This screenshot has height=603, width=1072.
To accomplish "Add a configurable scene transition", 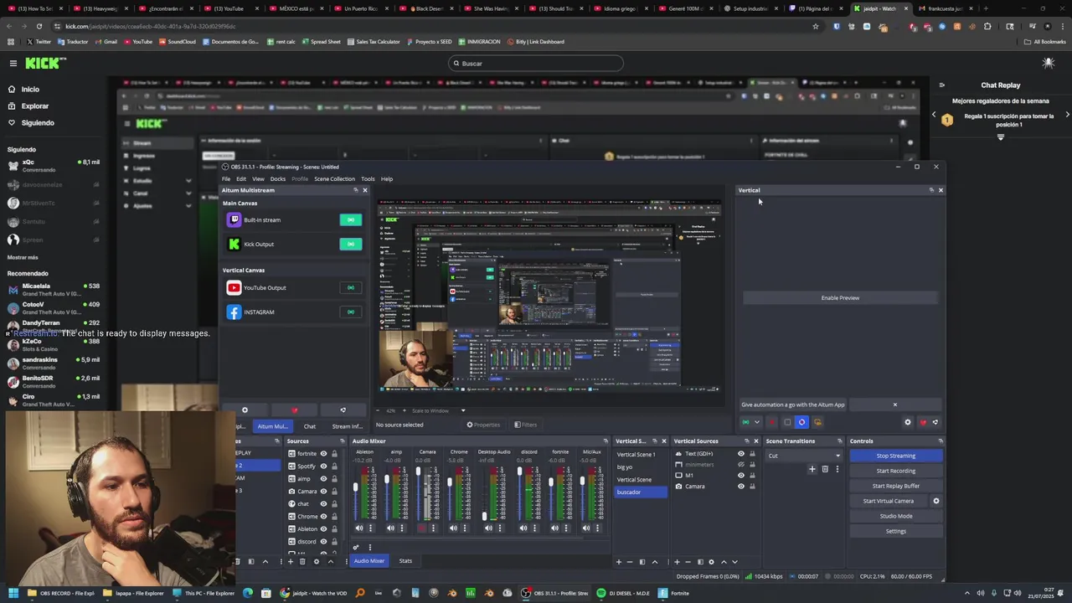I will [x=812, y=469].
